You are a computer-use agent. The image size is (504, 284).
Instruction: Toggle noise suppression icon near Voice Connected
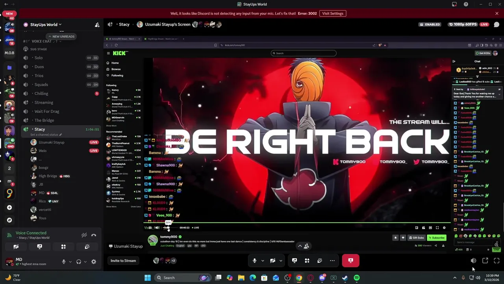(x=84, y=235)
